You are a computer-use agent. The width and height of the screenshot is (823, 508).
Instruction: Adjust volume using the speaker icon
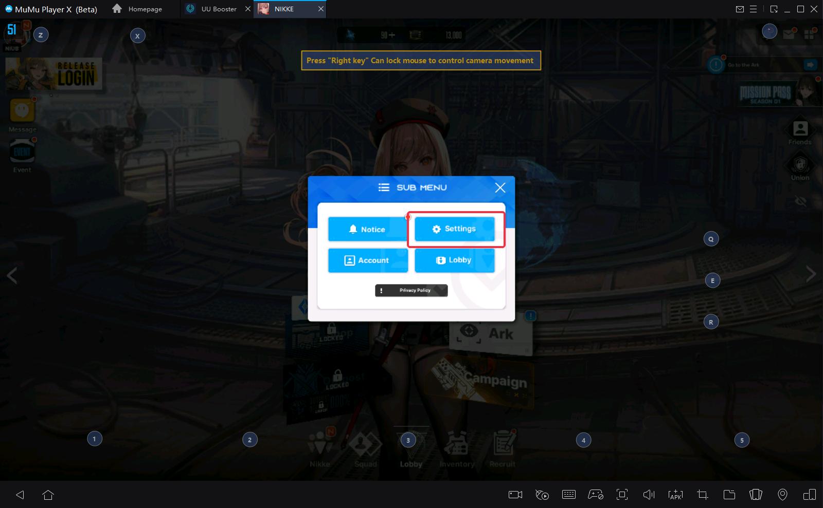point(649,495)
